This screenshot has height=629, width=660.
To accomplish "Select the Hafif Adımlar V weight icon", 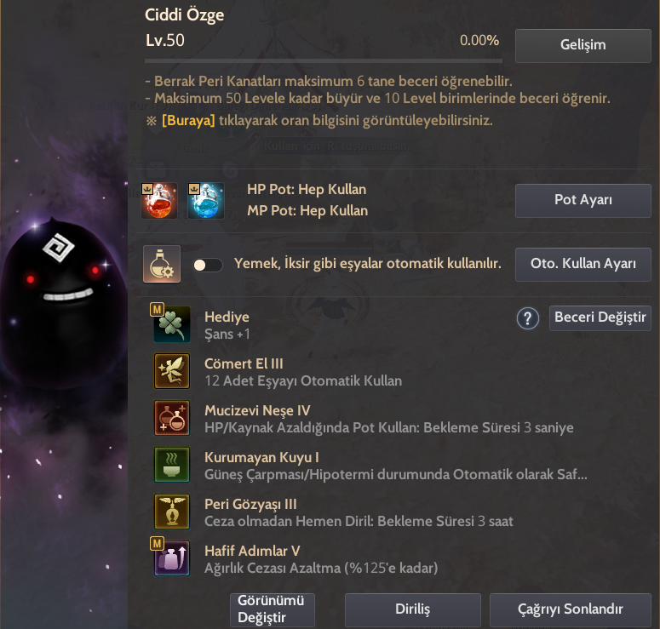I will click(172, 558).
